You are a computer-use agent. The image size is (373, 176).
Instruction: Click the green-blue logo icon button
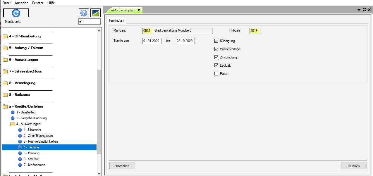(x=95, y=13)
